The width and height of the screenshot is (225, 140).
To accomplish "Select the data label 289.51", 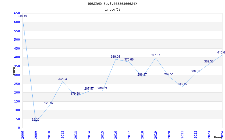I will tap(169, 74).
